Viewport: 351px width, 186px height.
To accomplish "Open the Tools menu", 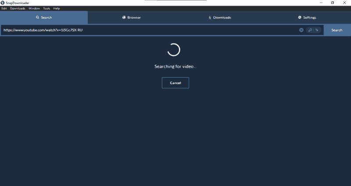I will coord(47,8).
